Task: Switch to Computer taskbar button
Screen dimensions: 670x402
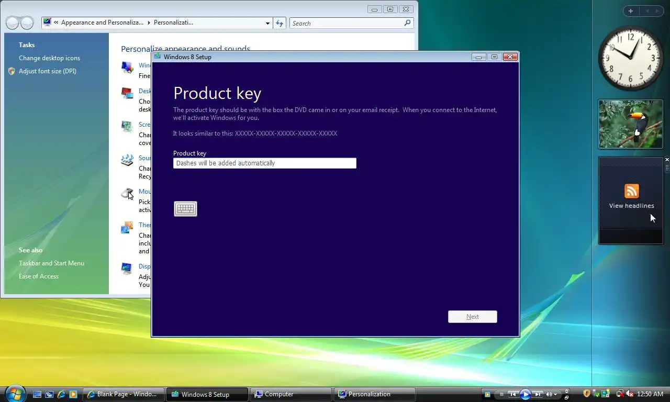Action: click(291, 394)
